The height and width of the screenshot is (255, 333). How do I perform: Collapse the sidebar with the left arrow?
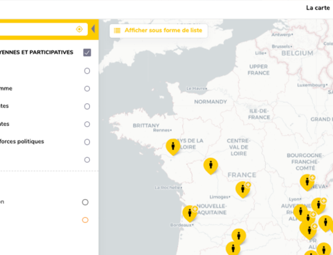[93, 29]
